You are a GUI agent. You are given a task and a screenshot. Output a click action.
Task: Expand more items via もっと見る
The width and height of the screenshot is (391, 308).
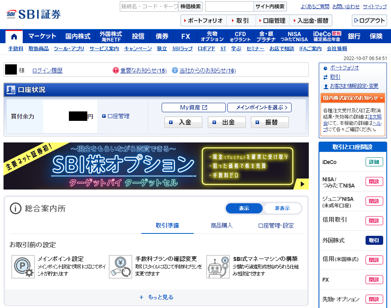[157, 297]
